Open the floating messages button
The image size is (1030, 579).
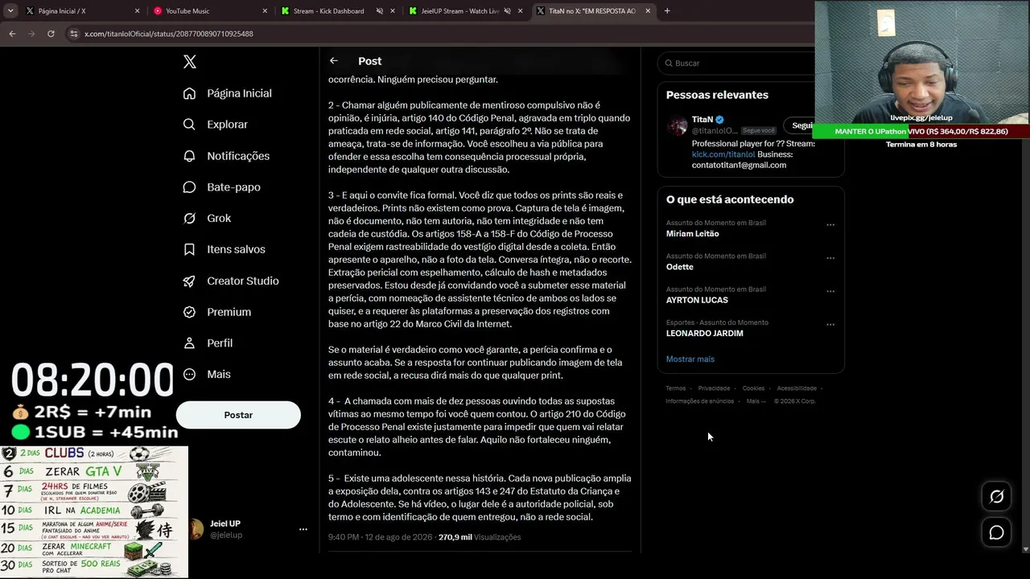pyautogui.click(x=996, y=532)
